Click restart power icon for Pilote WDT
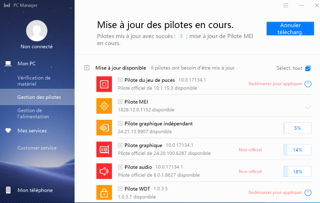 pyautogui.click(x=308, y=192)
